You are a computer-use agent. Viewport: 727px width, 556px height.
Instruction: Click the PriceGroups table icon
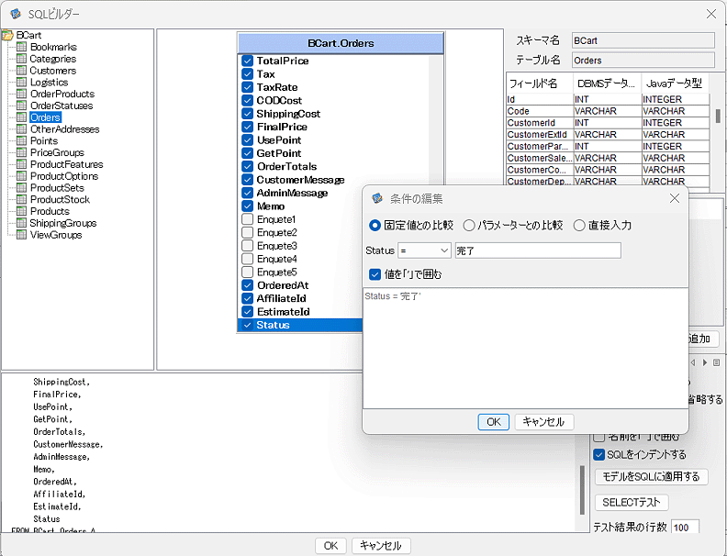21,152
